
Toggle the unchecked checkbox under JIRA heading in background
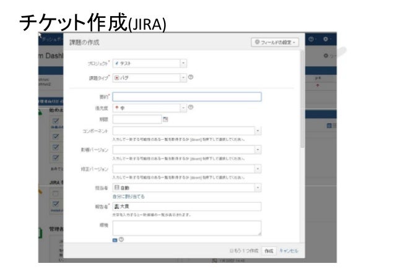(x=56, y=194)
